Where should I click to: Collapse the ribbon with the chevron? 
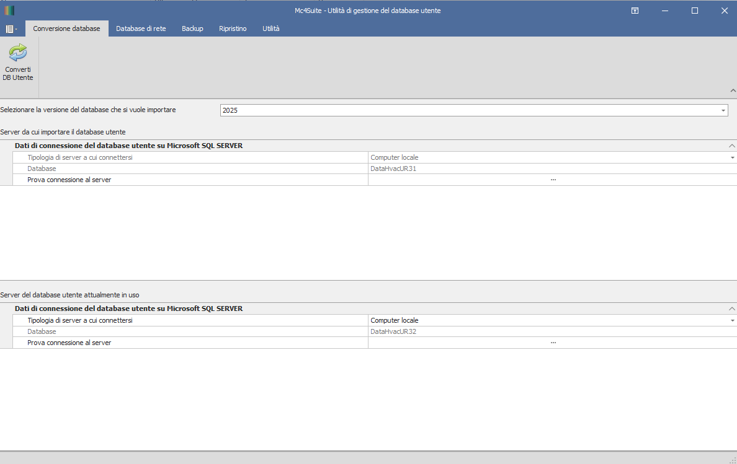tap(733, 90)
